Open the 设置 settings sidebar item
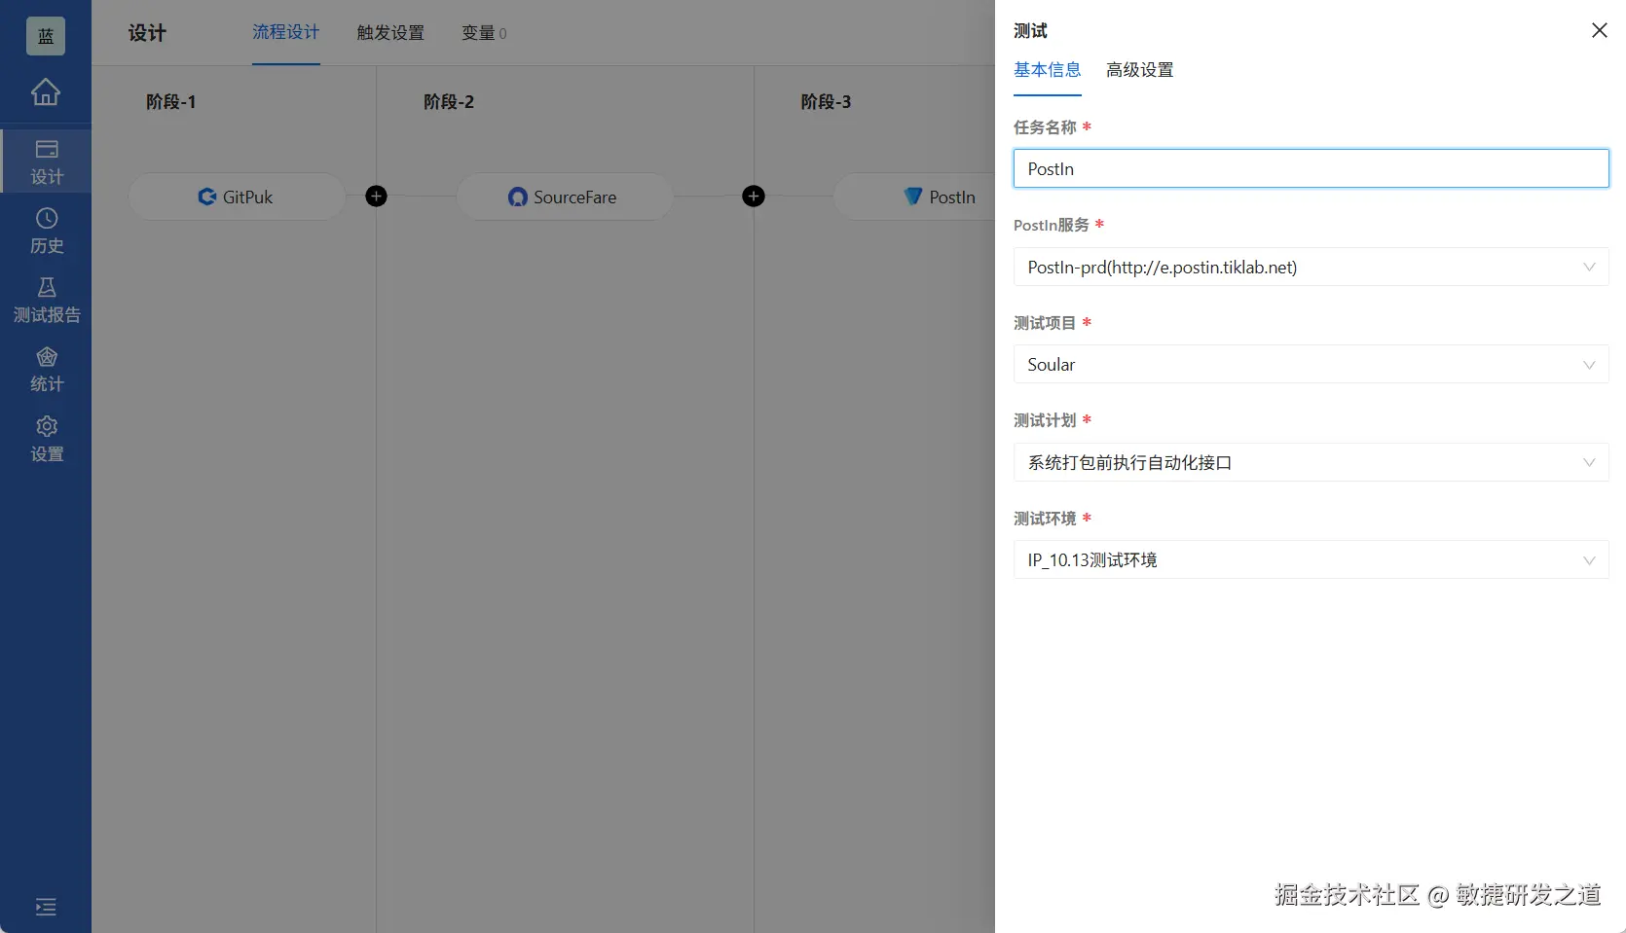The image size is (1626, 933). 46,440
